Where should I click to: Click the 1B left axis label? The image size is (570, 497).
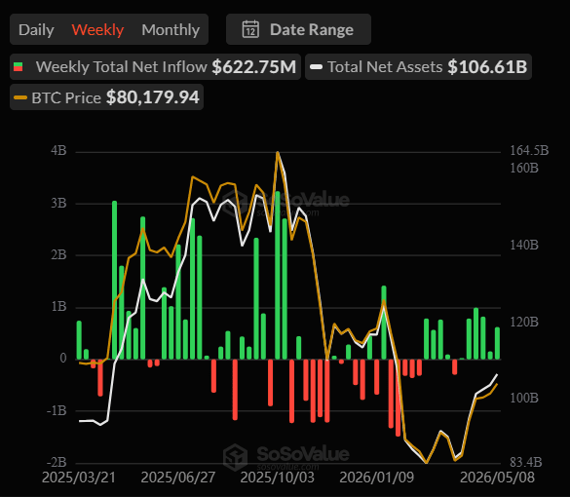point(58,307)
